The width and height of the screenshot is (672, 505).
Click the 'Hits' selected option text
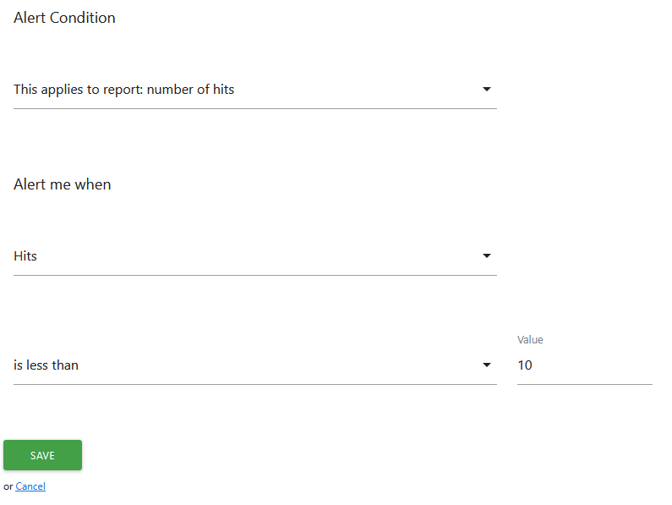coord(25,256)
